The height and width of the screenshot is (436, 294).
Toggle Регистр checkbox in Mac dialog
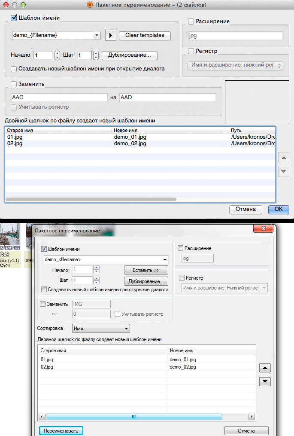(191, 51)
